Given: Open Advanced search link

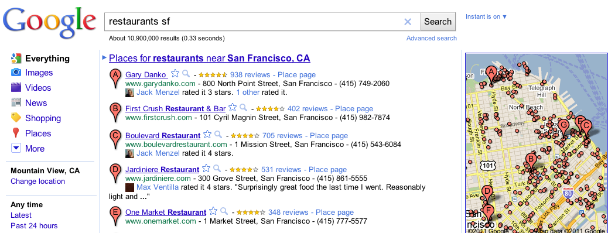Looking at the screenshot, I should point(432,38).
